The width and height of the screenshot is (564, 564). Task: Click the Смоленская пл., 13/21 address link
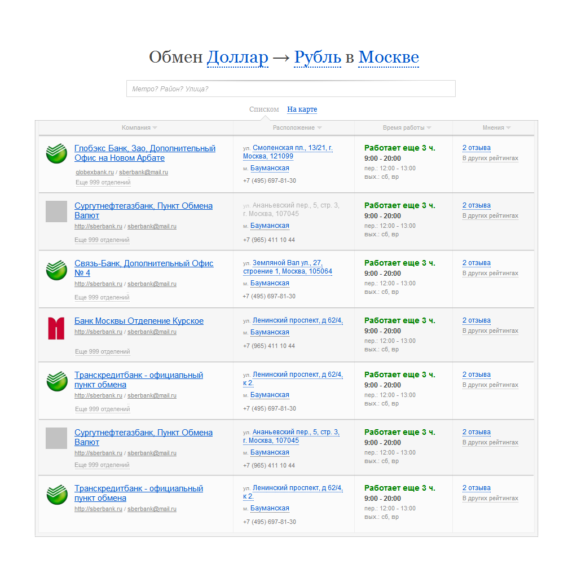(x=292, y=148)
